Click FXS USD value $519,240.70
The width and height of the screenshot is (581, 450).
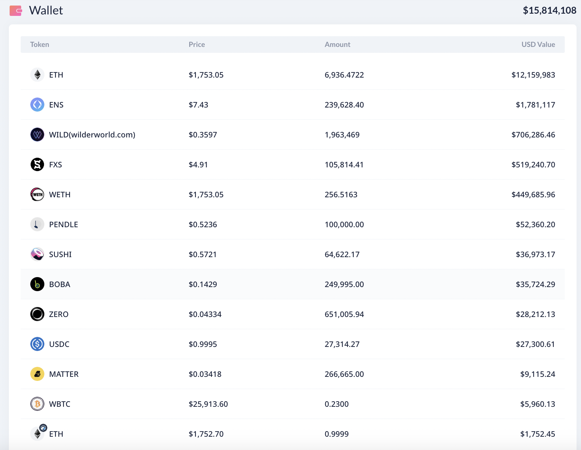click(x=533, y=165)
